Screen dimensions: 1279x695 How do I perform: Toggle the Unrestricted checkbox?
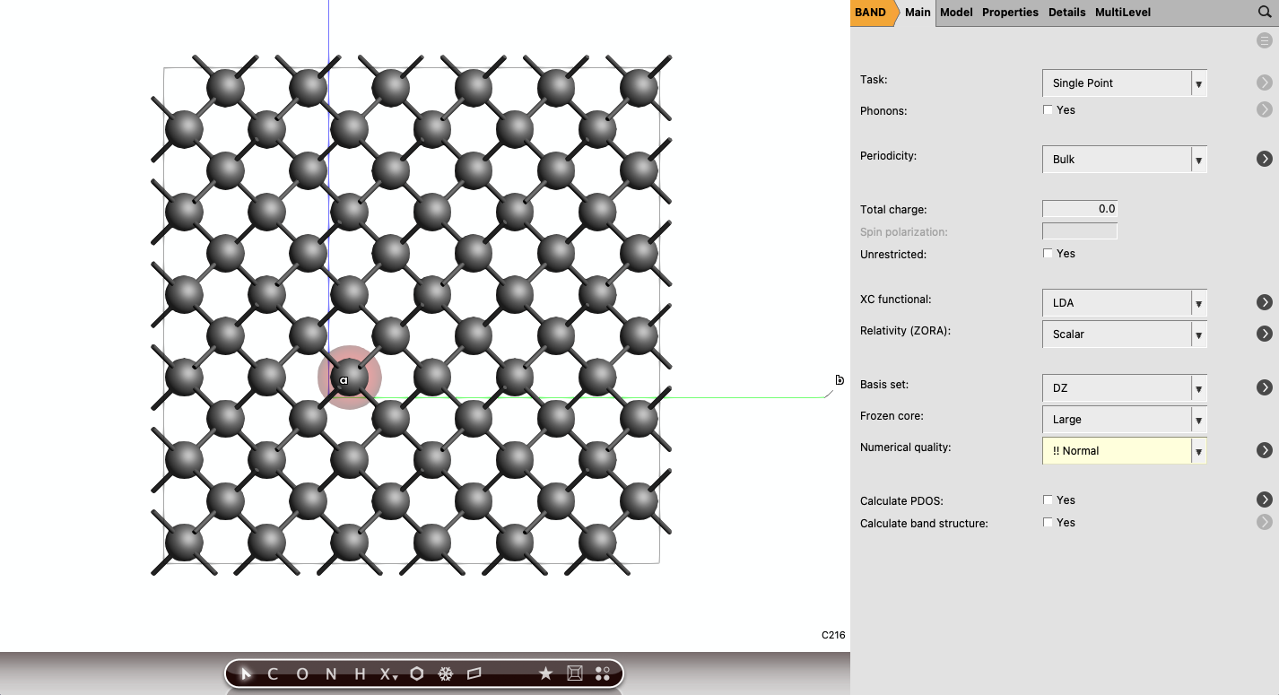click(1048, 254)
